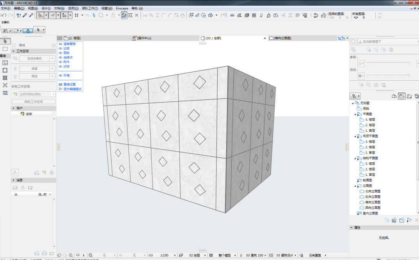This screenshot has width=419, height=260.
Task: Select the eyedropper pick-up parameters tool
Action: click(25, 15)
